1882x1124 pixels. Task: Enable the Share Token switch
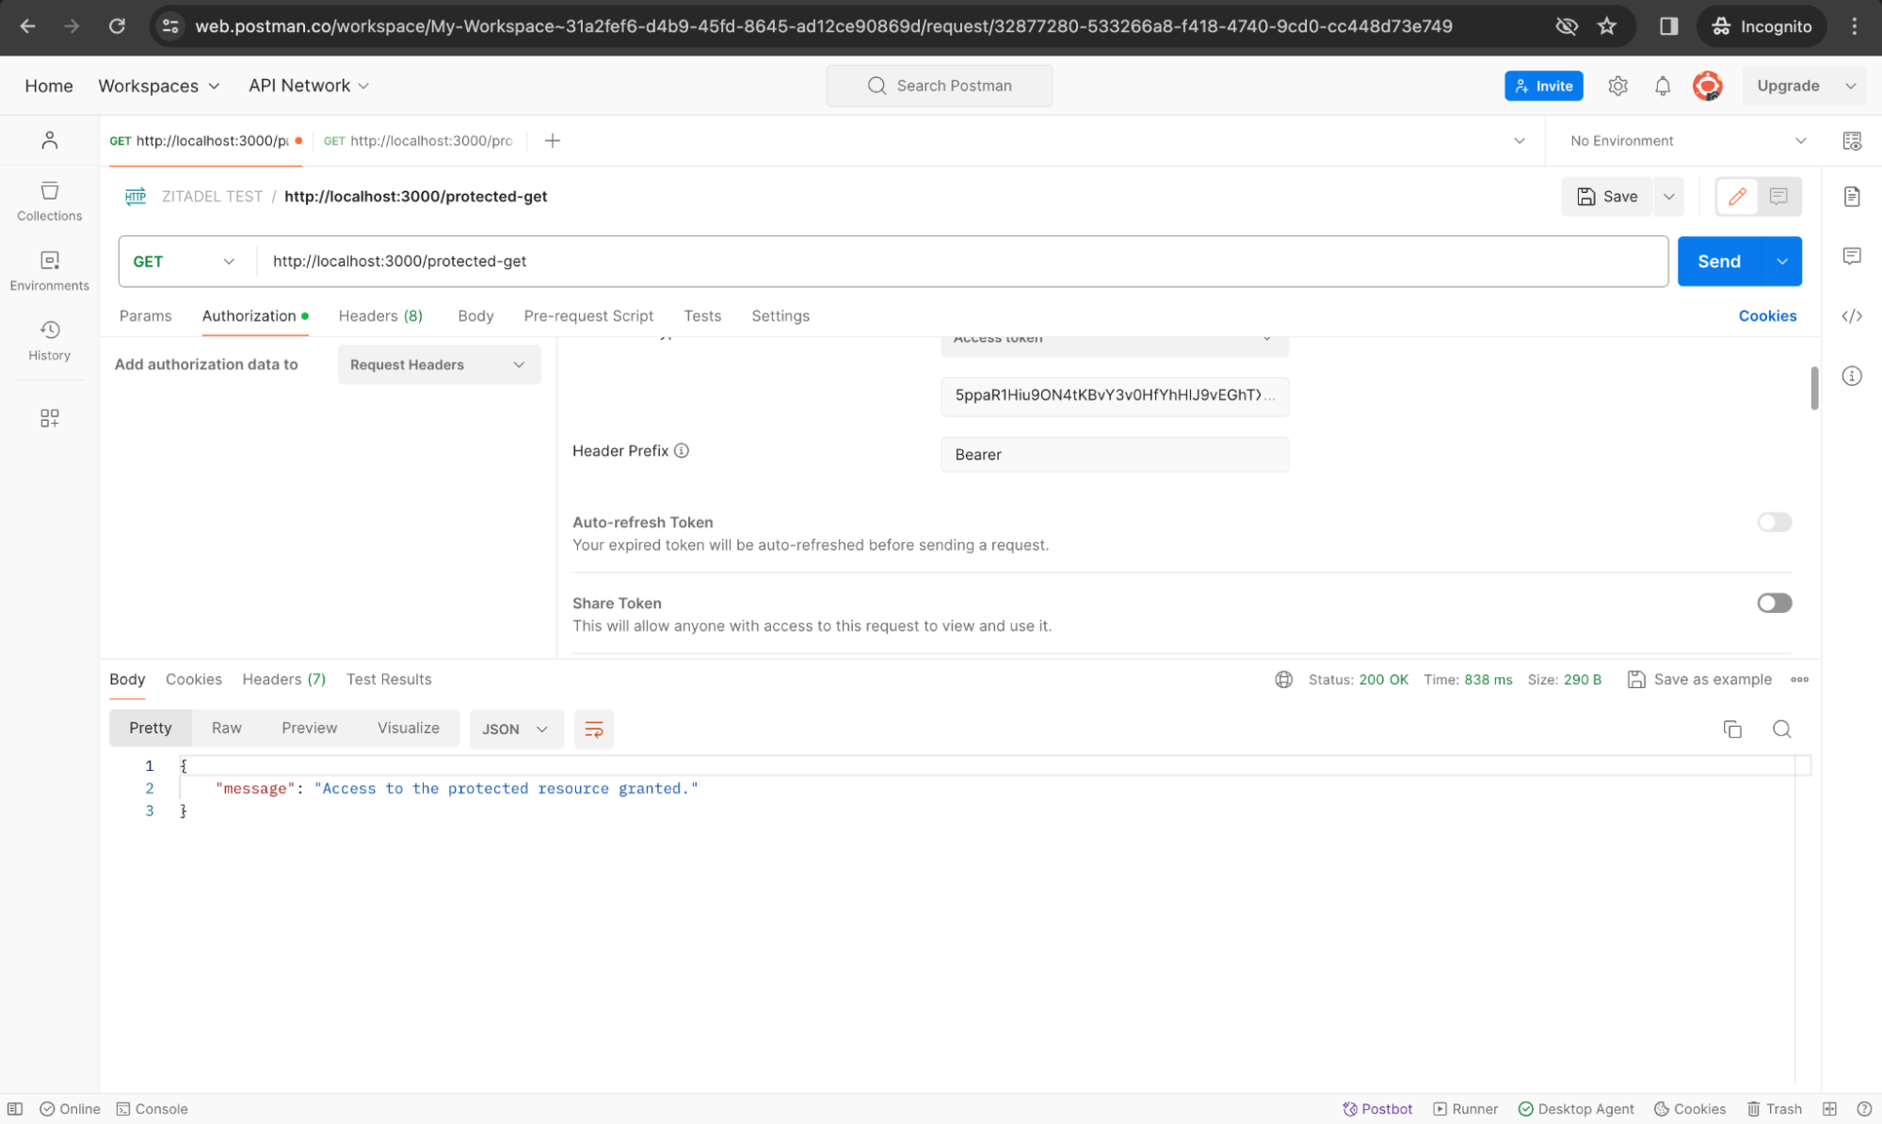(1773, 603)
